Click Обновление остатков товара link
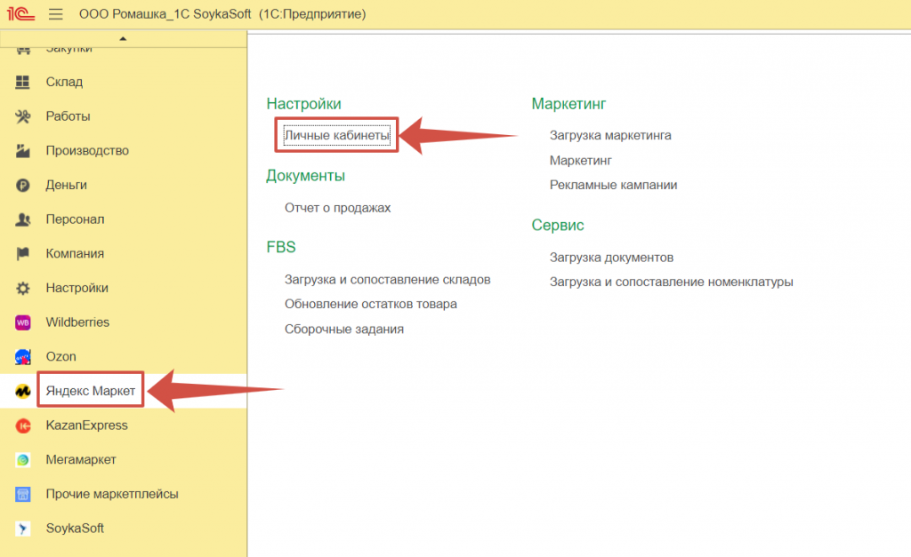This screenshot has width=911, height=557. 370,304
